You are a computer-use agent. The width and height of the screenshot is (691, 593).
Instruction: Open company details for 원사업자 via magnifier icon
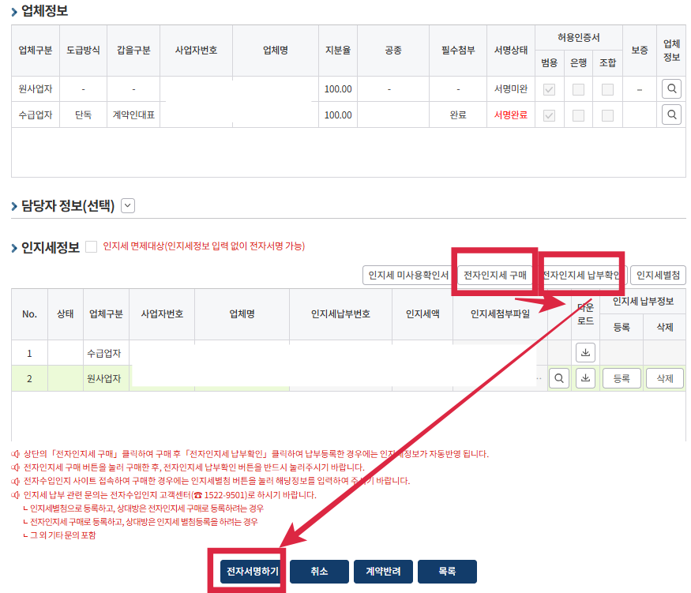pos(671,88)
